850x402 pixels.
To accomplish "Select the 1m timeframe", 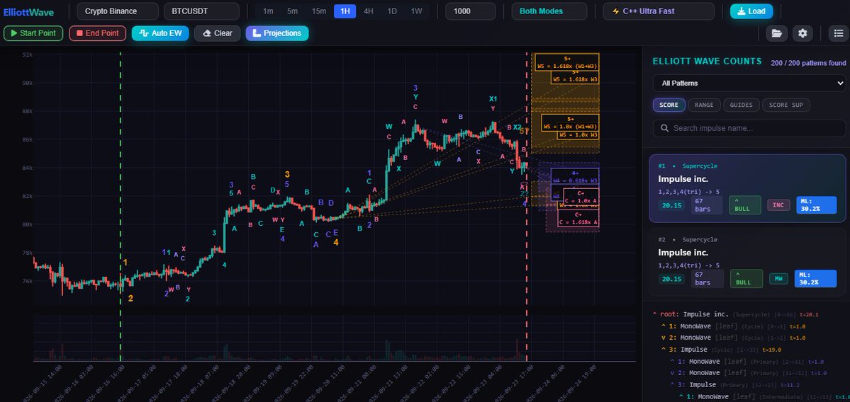I will (268, 11).
